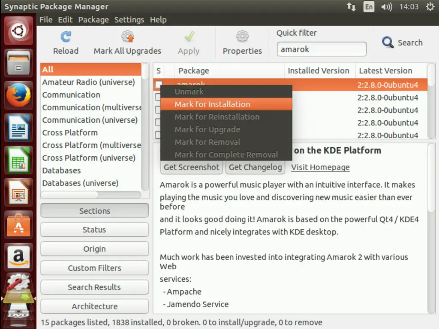Image resolution: width=439 pixels, height=329 pixels.
Task: Open the Package menu
Action: pos(93,20)
